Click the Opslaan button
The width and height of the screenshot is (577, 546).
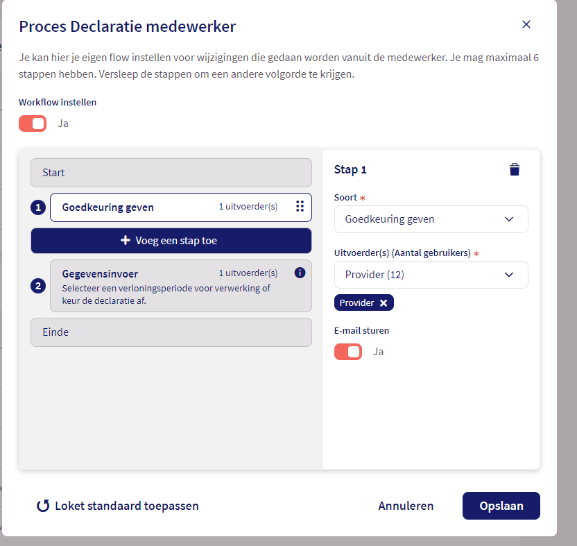(x=501, y=506)
